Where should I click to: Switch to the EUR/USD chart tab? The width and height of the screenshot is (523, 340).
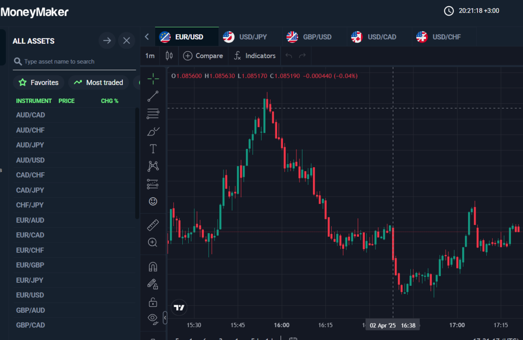[x=187, y=37]
